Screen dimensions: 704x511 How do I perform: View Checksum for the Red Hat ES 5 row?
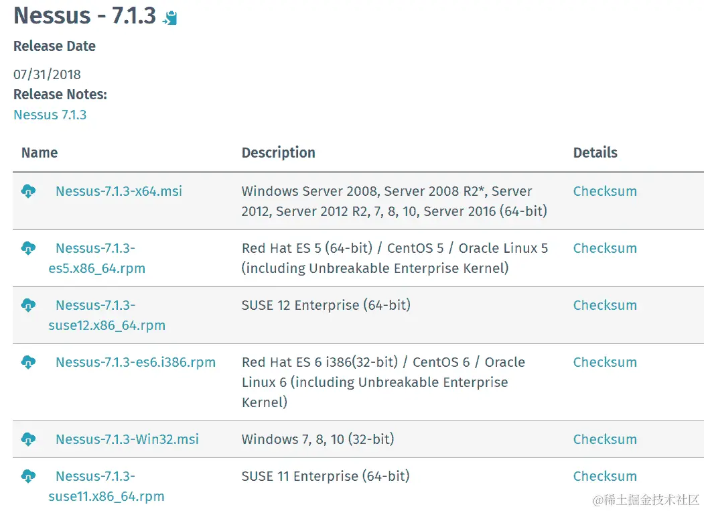605,249
